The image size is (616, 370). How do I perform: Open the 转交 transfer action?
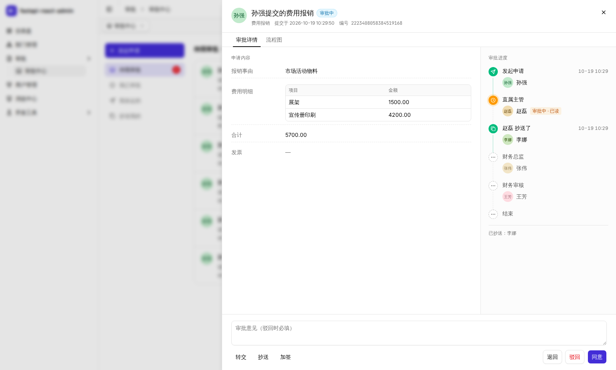point(241,357)
